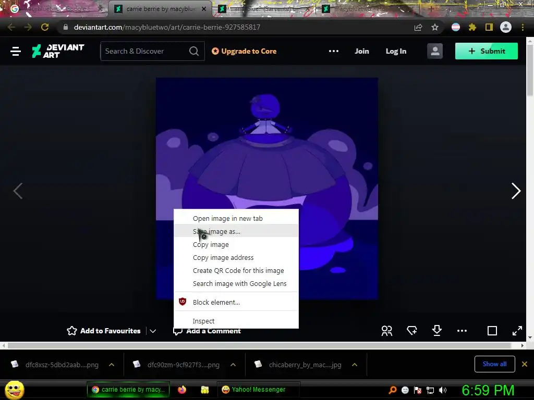The image size is (534, 400).
Task: Click the watchers people icon below the artwork
Action: coord(387,331)
